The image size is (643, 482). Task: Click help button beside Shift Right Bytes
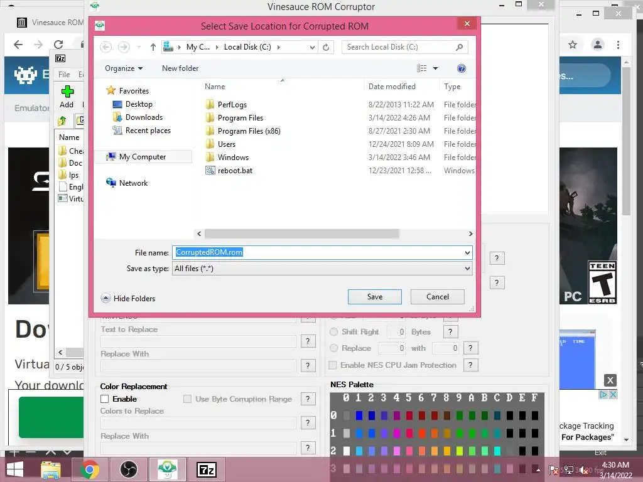[x=450, y=331]
